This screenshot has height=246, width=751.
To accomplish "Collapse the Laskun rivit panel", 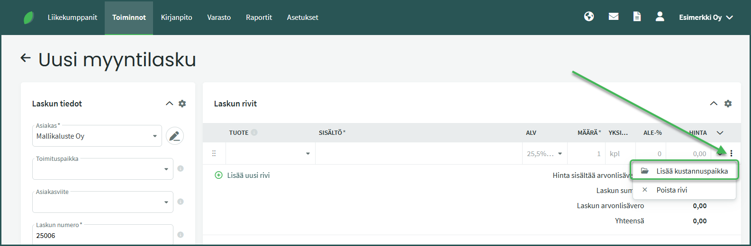I will [714, 104].
